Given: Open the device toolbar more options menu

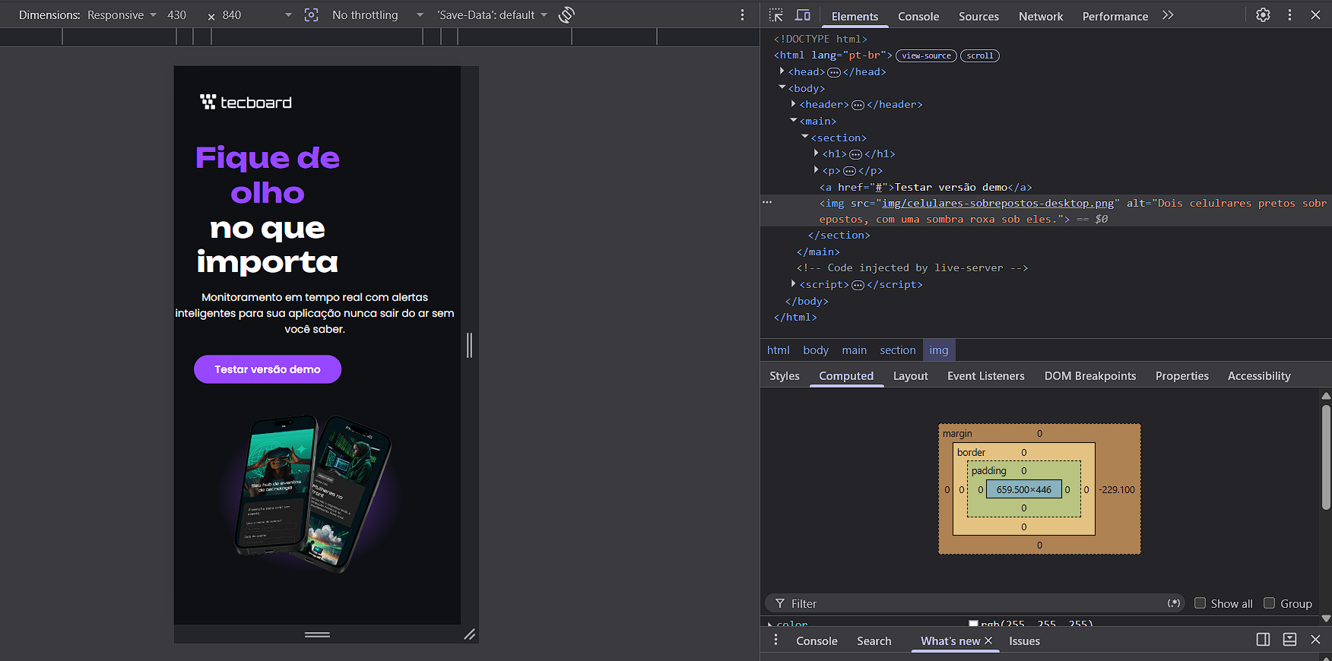Looking at the screenshot, I should 743,15.
